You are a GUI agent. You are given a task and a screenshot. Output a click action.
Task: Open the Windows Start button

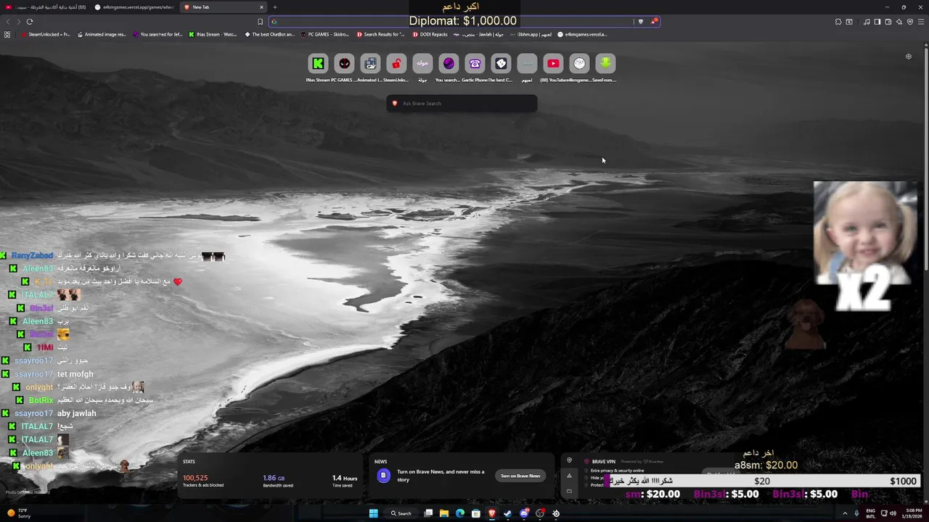[373, 513]
